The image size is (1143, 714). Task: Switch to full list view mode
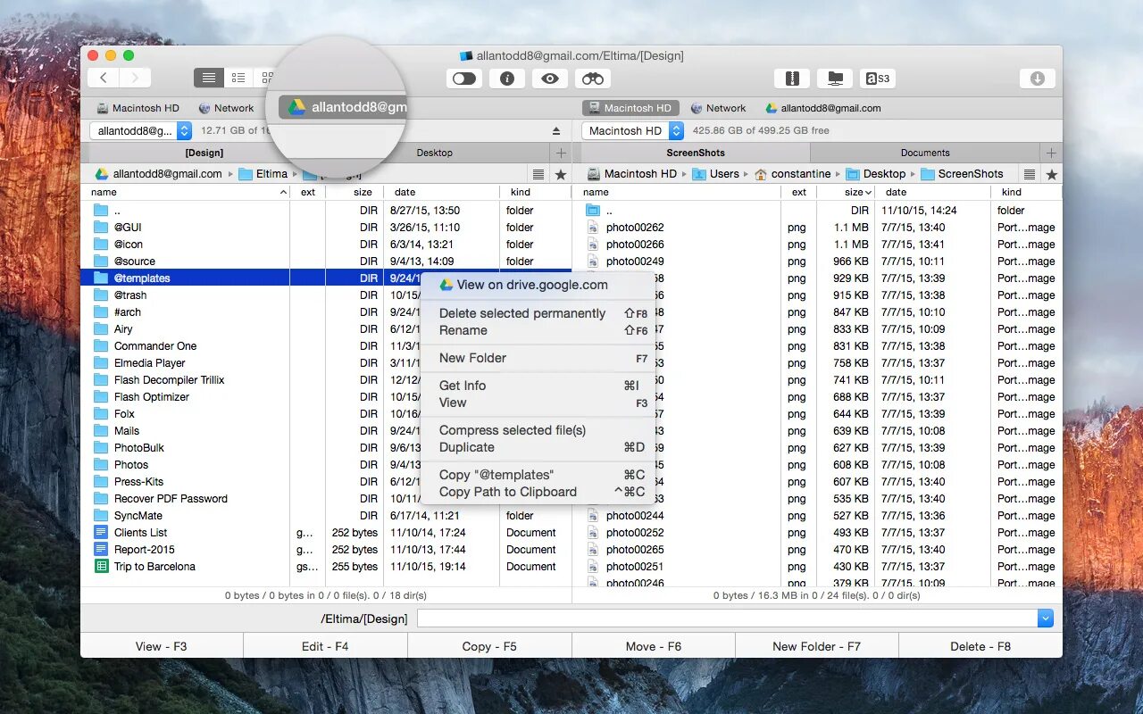(208, 79)
